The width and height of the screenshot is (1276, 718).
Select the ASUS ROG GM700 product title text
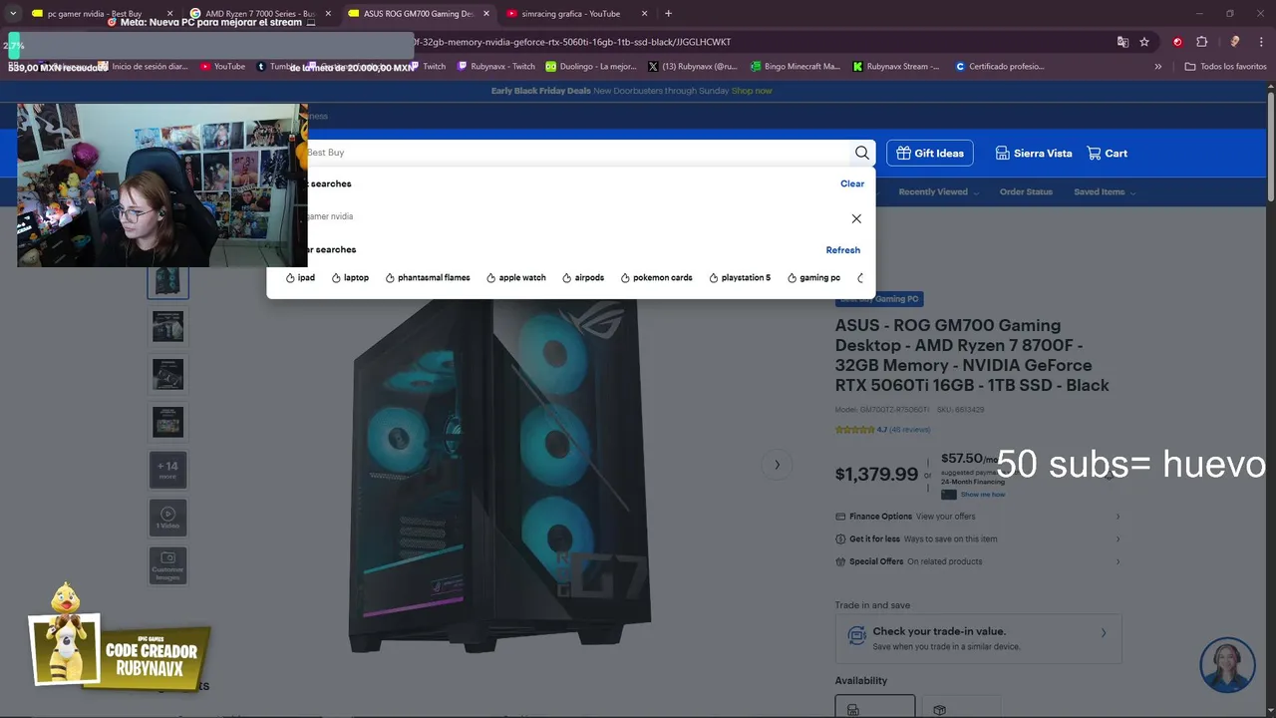click(x=972, y=355)
